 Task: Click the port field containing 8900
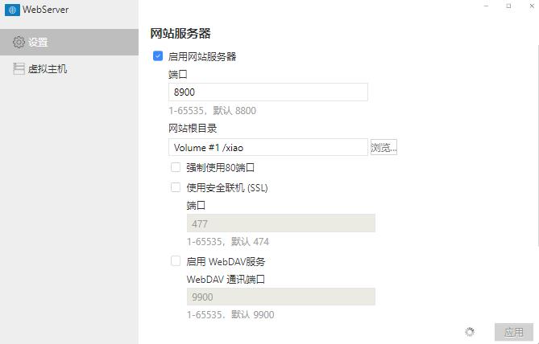[x=267, y=92]
